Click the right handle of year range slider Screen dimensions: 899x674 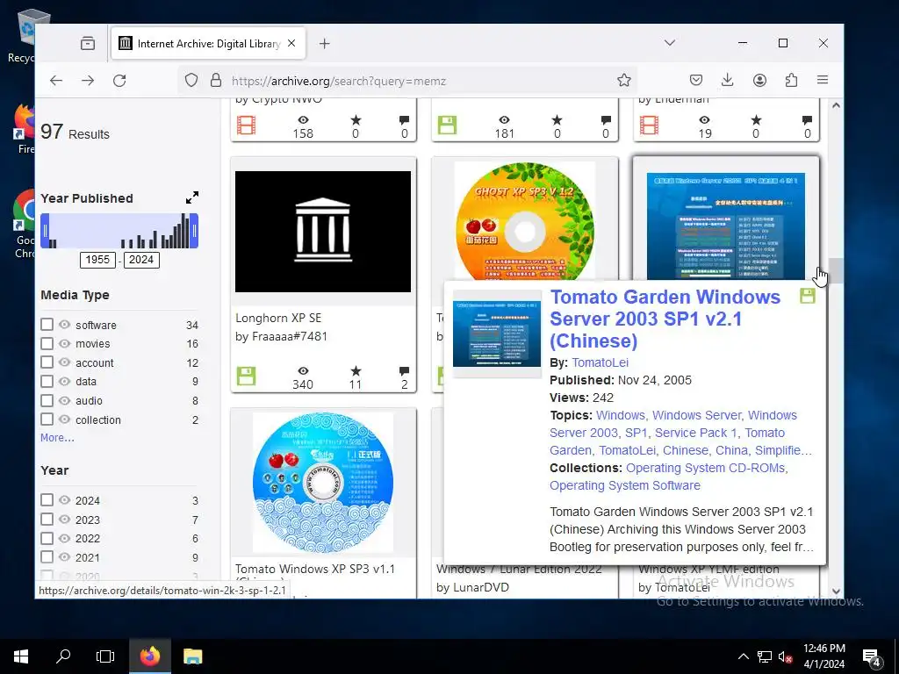click(194, 231)
